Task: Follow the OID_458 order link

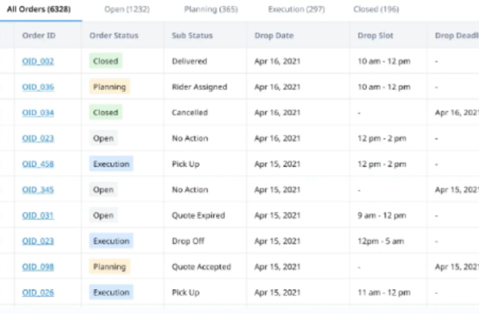Action: [x=38, y=164]
